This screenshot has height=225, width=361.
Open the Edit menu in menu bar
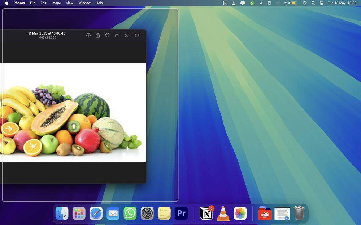coord(44,3)
